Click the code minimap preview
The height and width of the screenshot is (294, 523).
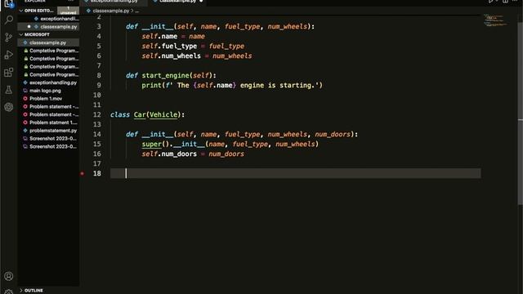(x=495, y=20)
